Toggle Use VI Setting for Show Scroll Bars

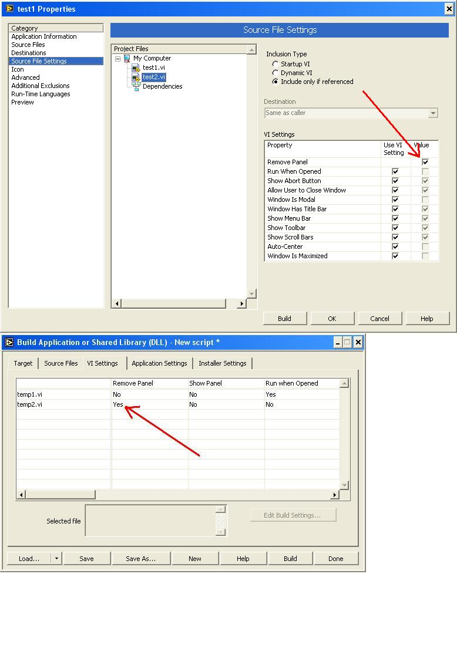click(395, 238)
